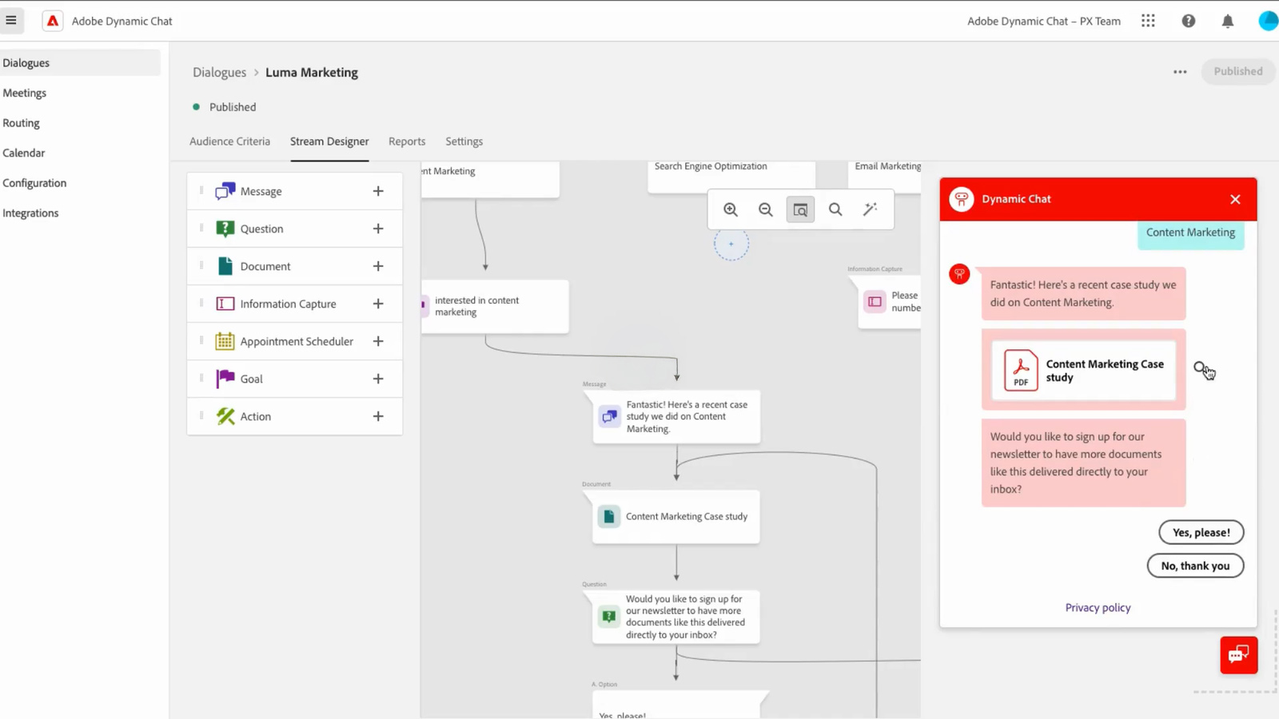This screenshot has height=719, width=1279.
Task: Toggle the sidebar Dialogues entry
Action: (26, 62)
